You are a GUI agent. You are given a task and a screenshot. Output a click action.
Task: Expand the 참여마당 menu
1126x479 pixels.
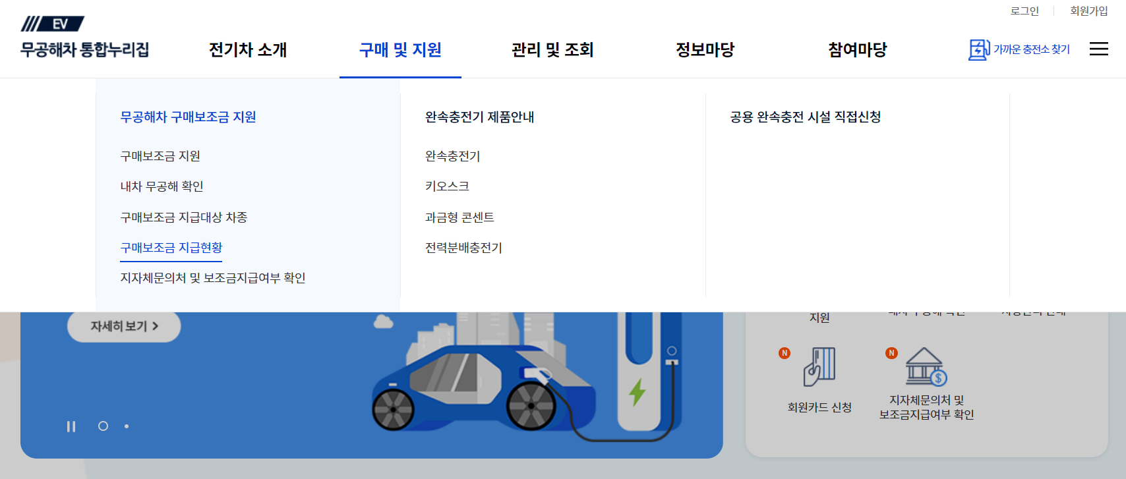coord(857,49)
